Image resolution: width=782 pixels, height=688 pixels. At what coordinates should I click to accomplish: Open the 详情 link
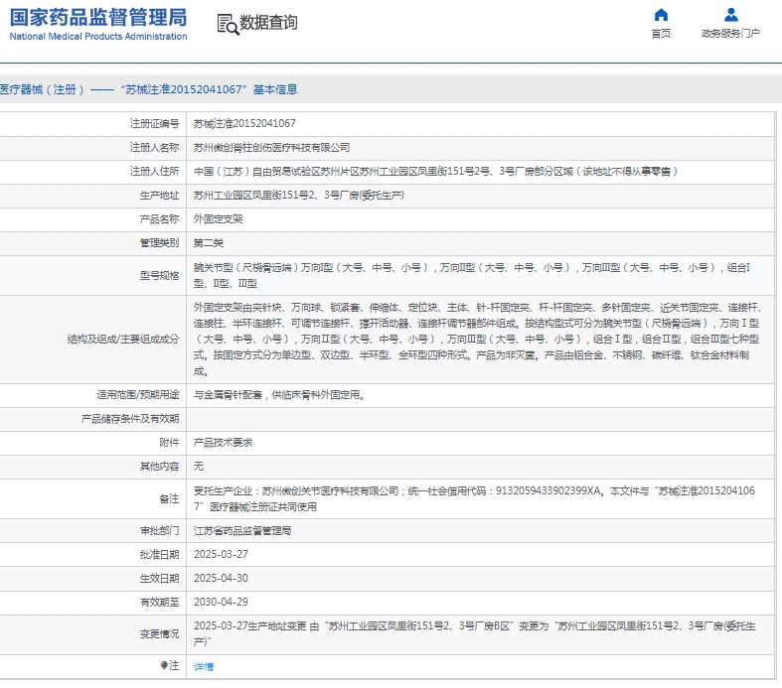click(x=204, y=666)
